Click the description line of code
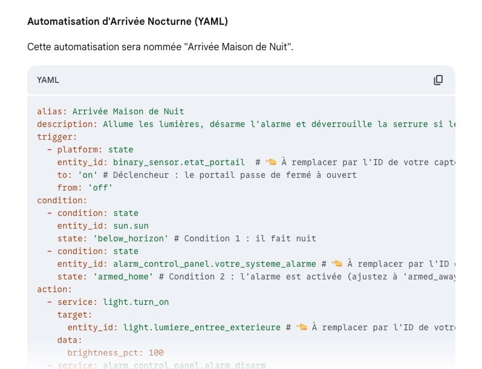The width and height of the screenshot is (482, 369). [242, 124]
